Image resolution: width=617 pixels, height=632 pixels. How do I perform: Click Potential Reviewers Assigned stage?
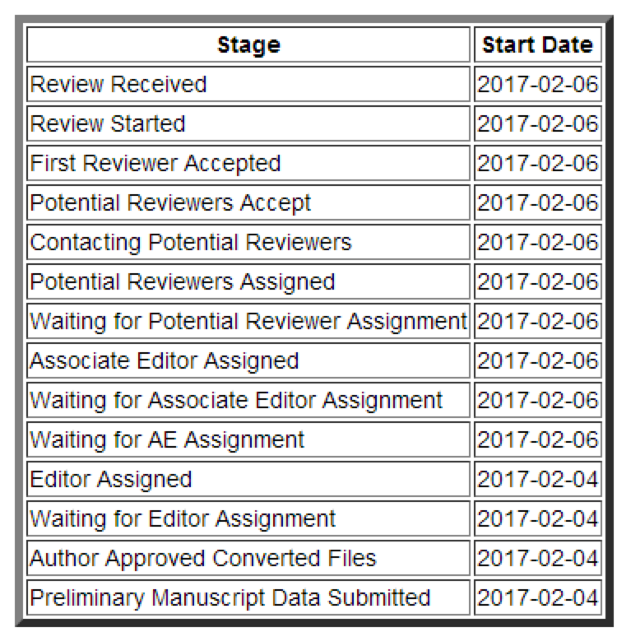(183, 281)
